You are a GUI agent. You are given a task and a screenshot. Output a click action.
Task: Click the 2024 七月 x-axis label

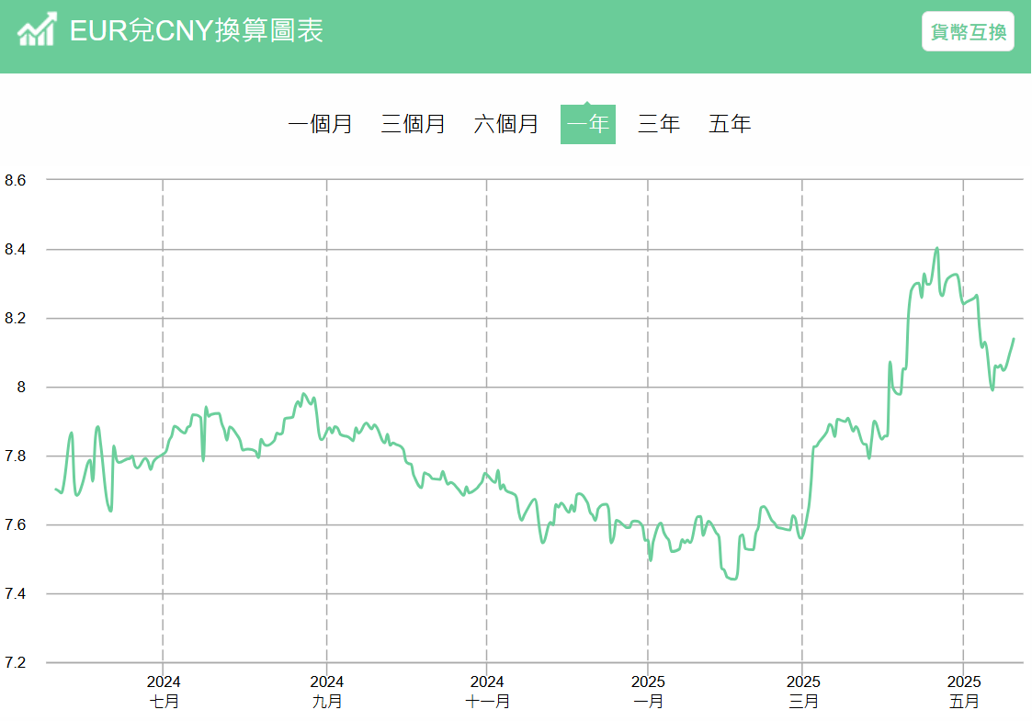coord(164,692)
